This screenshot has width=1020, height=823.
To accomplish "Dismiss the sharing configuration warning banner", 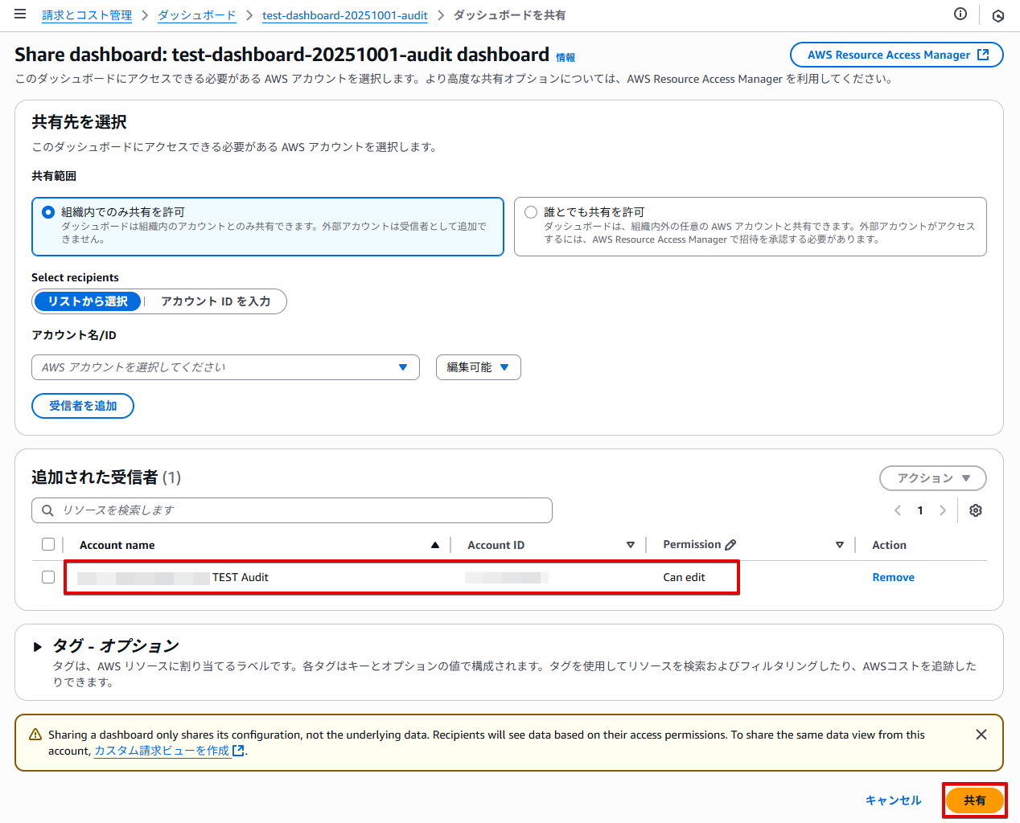I will [x=981, y=735].
